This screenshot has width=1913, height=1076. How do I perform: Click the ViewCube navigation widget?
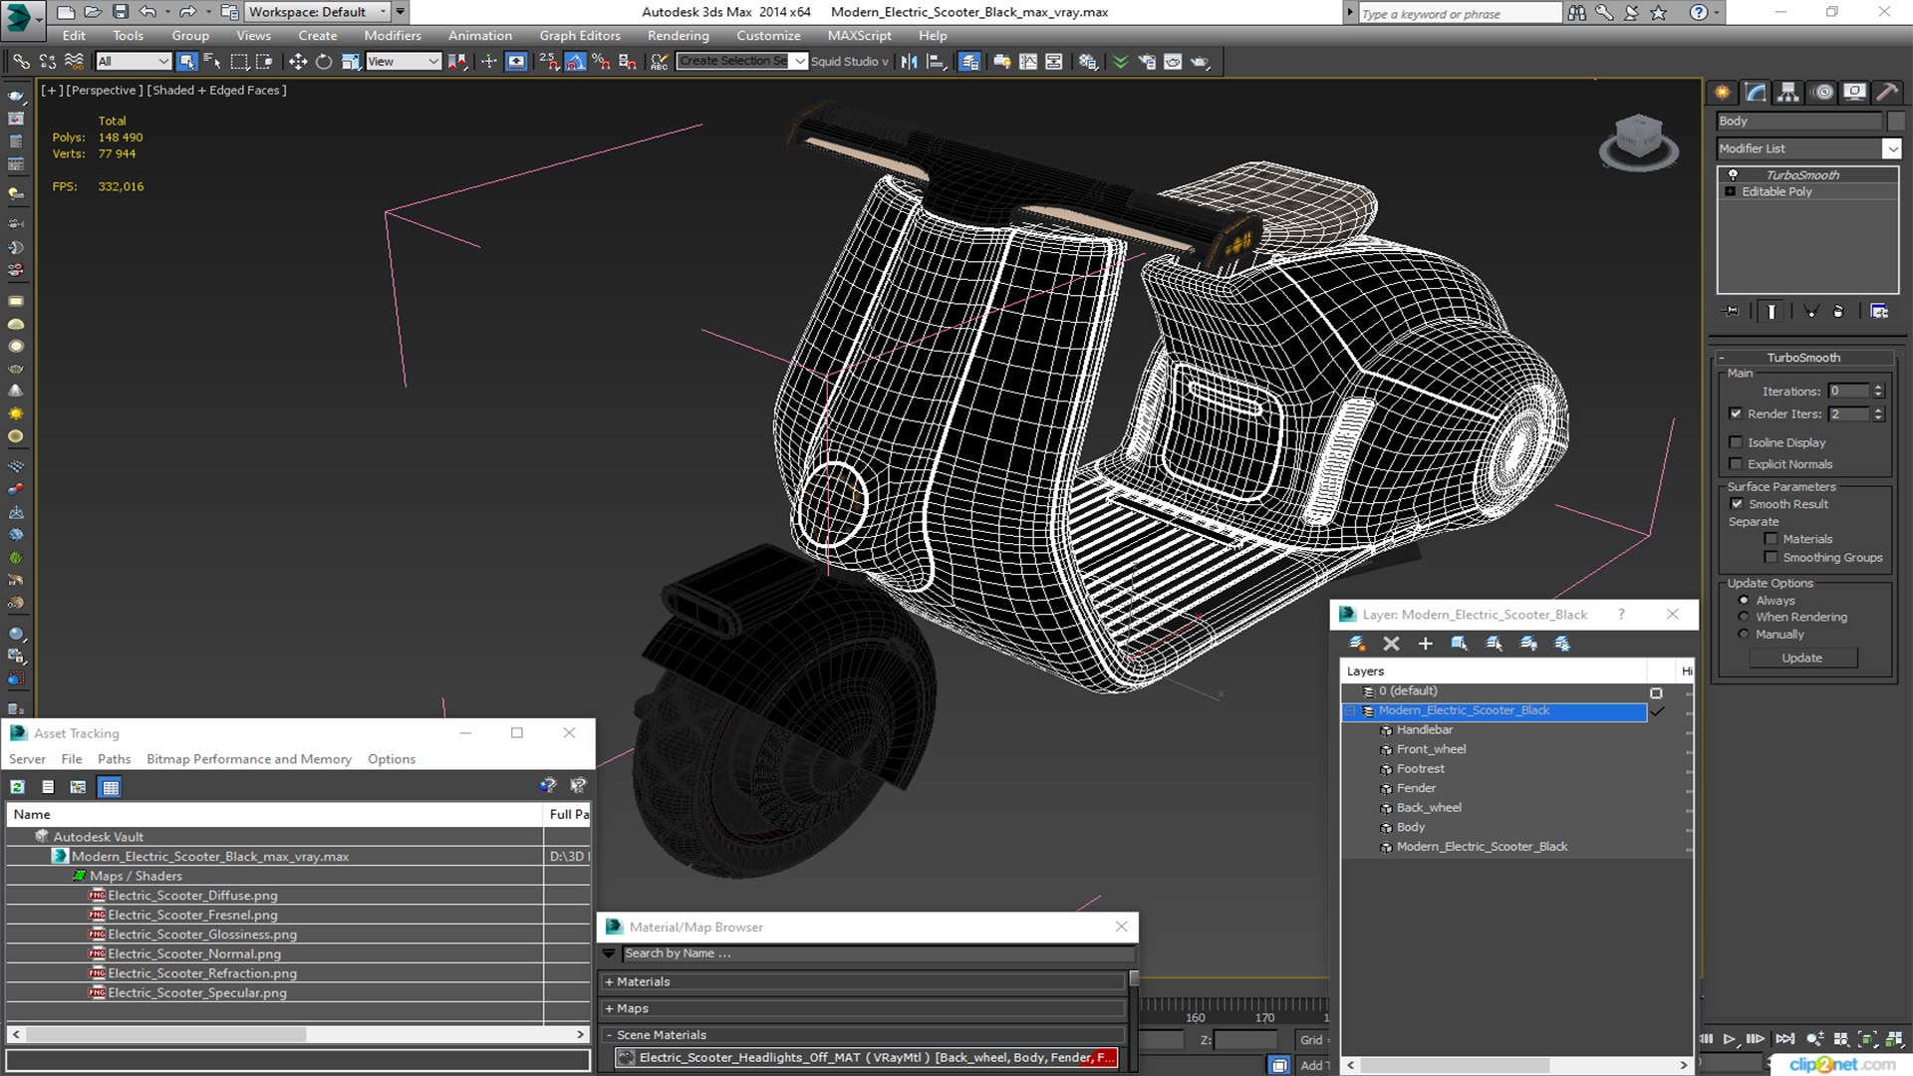point(1638,141)
